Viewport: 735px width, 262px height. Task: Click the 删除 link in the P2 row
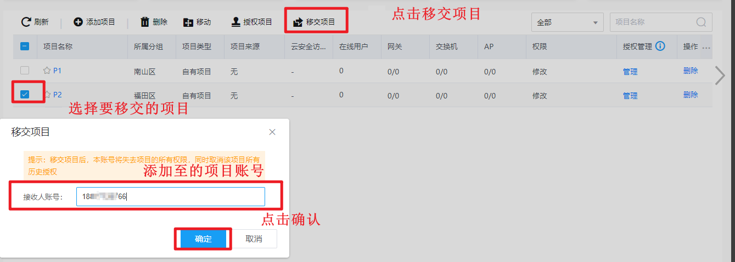[x=691, y=95]
